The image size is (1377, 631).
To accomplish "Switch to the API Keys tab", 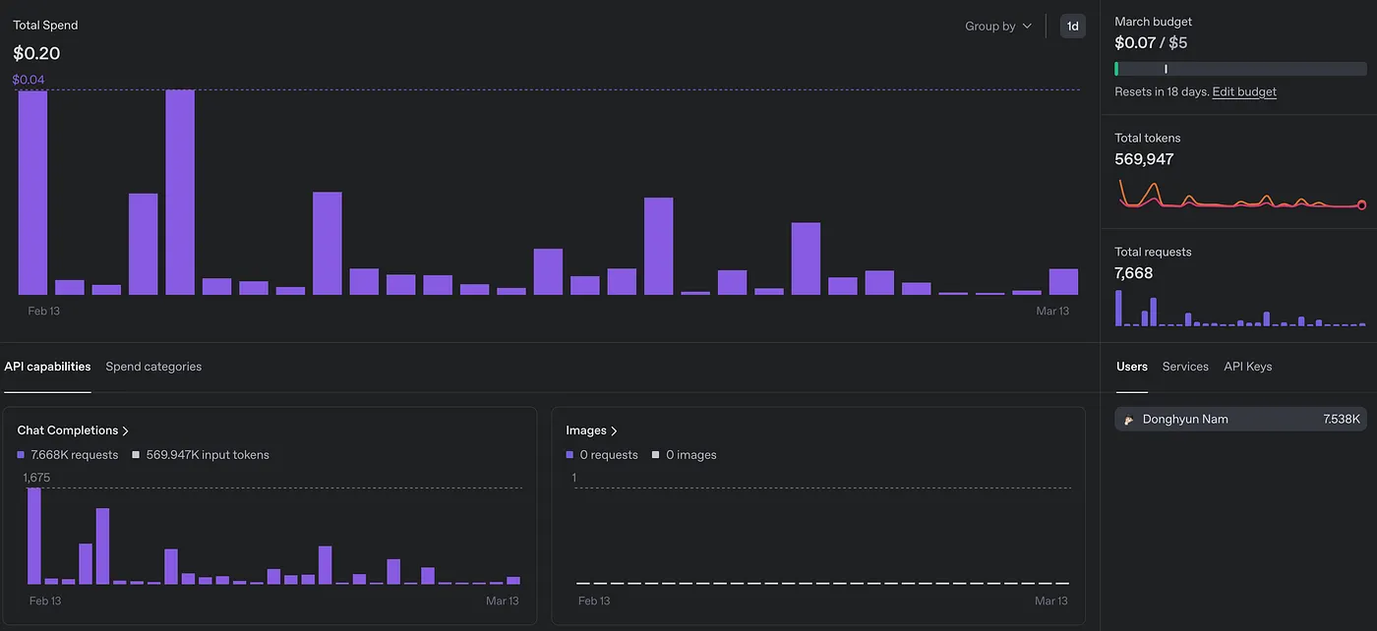I will coord(1247,367).
